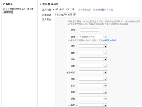The image size is (142, 107).
Task: Expand the 裙长 dropdown
Action: [93, 79]
